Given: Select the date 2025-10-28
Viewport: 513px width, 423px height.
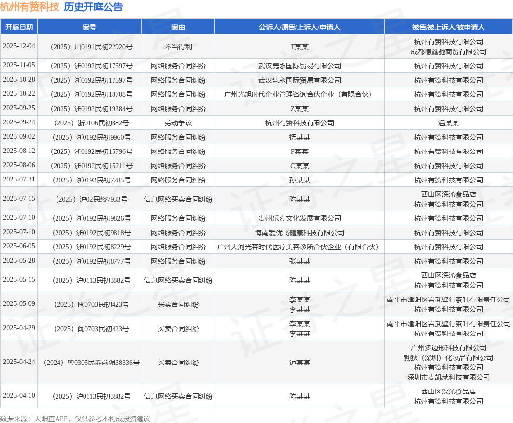Looking at the screenshot, I should (19, 79).
